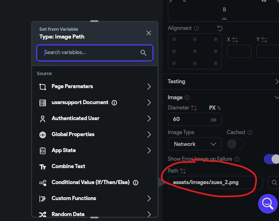Open the purple search floating button
279x221 pixels.
tap(268, 203)
